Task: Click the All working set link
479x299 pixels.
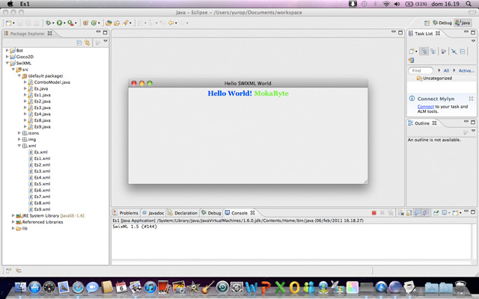Action: [x=446, y=70]
